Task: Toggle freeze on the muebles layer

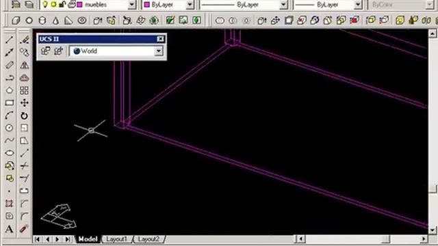Action: click(53, 4)
